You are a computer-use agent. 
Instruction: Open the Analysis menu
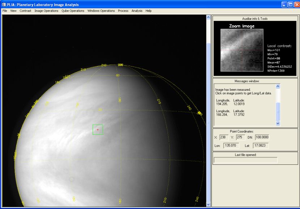137,11
